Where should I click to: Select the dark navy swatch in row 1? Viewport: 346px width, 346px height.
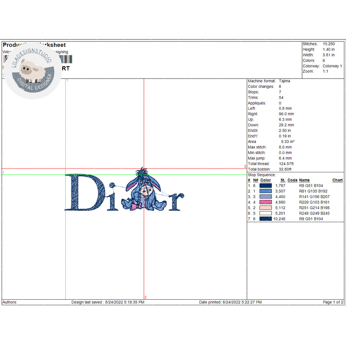coord(265,186)
